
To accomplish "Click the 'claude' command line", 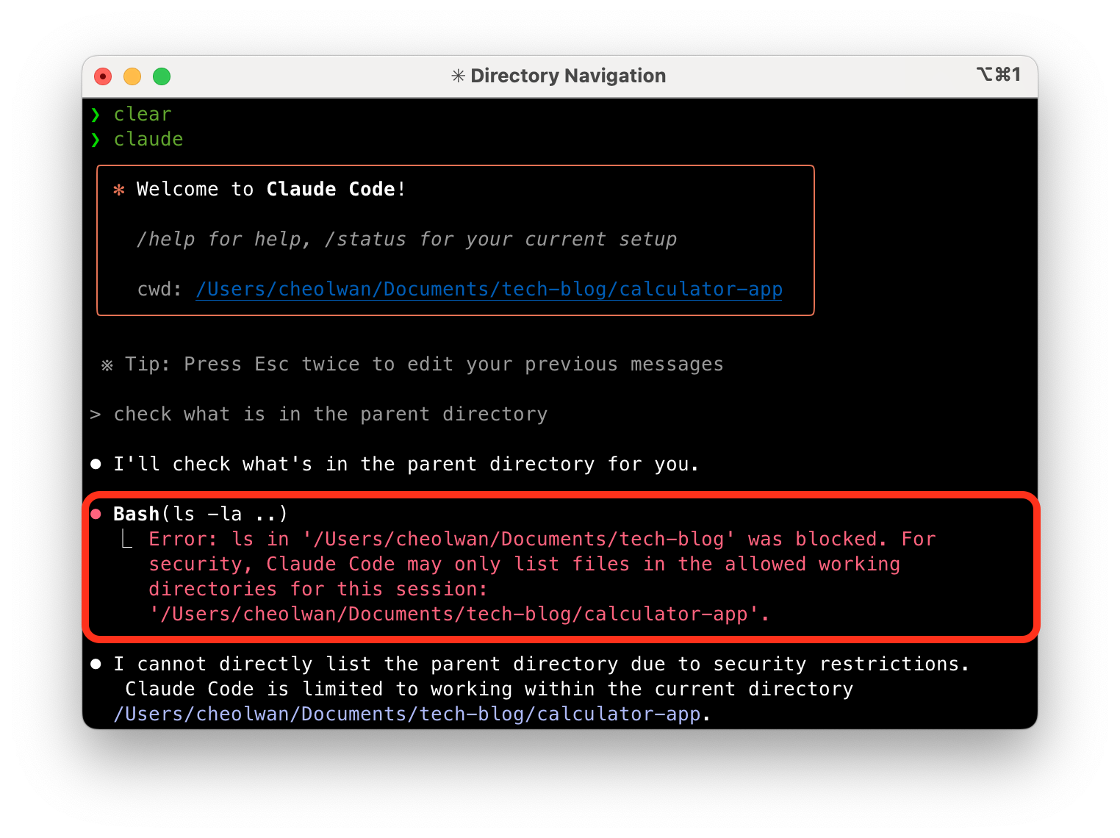I will point(148,139).
